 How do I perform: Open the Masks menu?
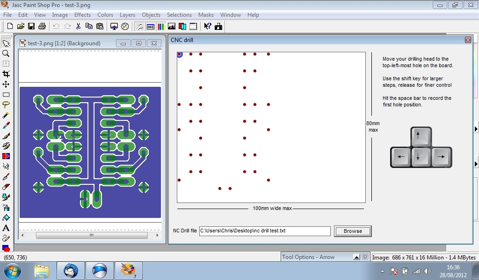coord(206,14)
